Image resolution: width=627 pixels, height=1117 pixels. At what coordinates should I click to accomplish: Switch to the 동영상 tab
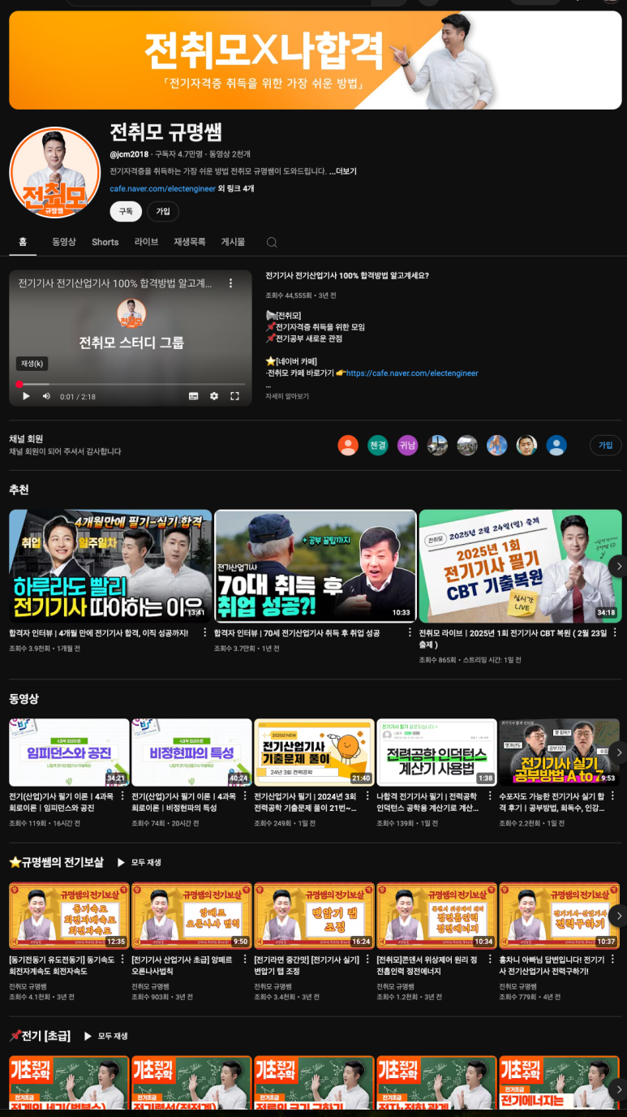64,242
